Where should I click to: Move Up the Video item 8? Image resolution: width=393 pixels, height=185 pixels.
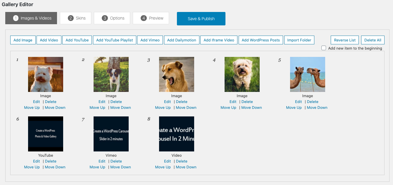(163, 167)
